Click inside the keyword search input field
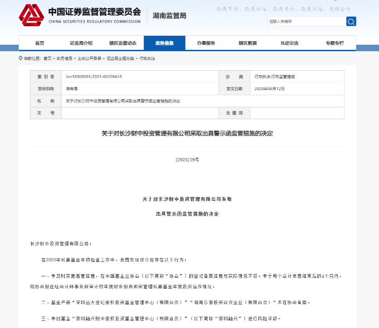The width and height of the screenshot is (379, 328). pos(306,21)
